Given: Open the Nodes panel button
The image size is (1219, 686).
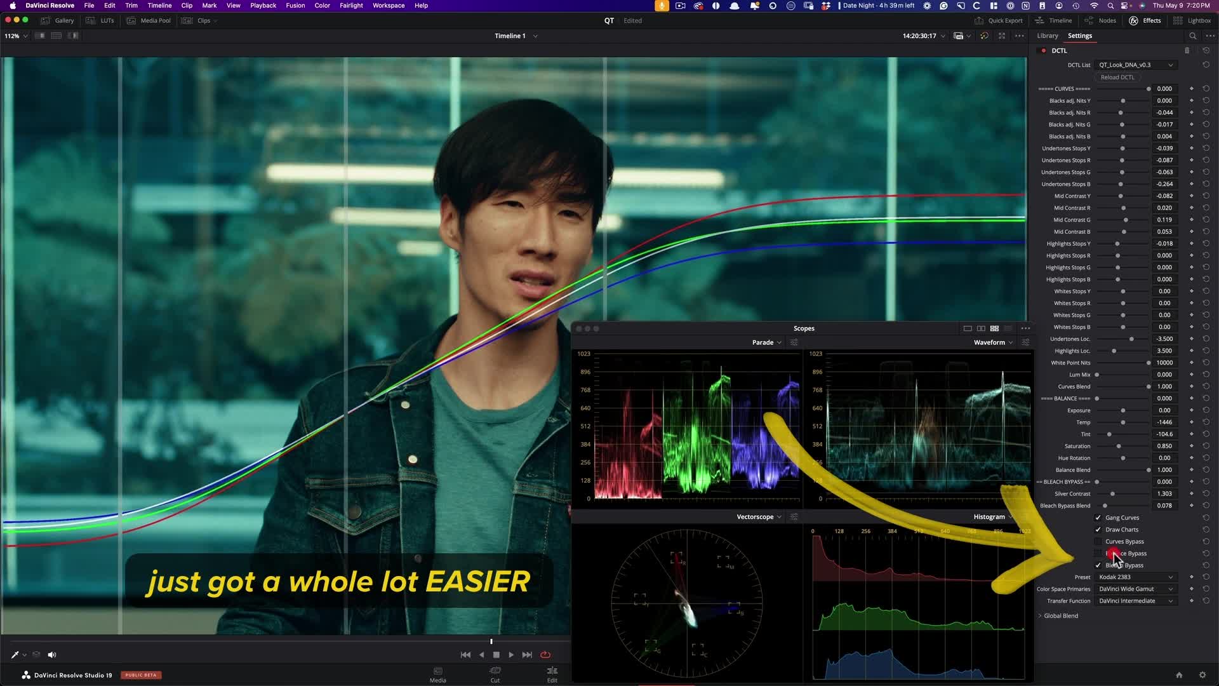Looking at the screenshot, I should (1101, 20).
